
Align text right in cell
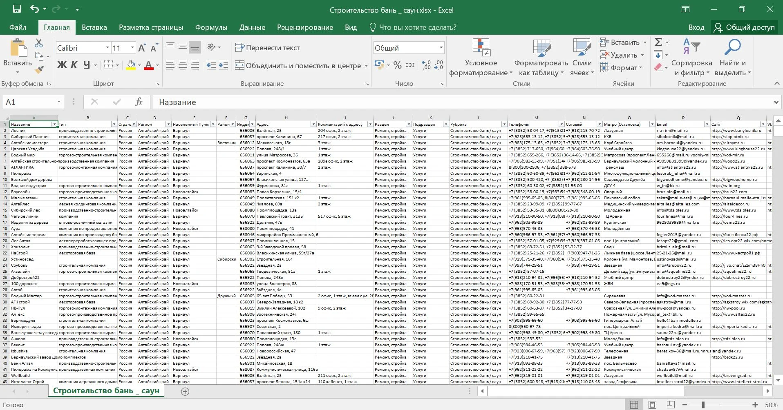tap(195, 65)
